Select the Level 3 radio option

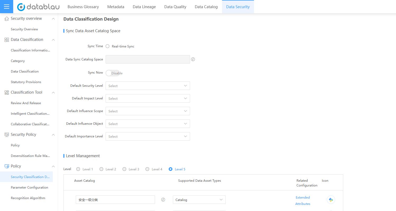pos(124,169)
